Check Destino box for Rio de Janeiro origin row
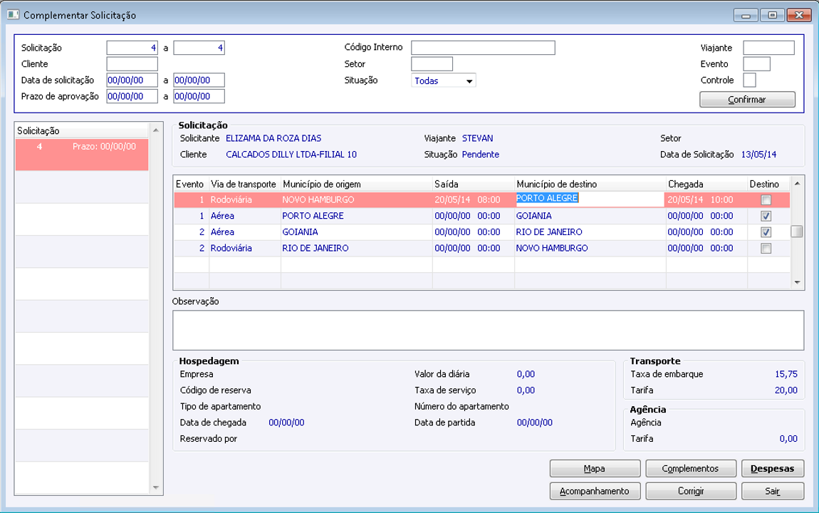The image size is (819, 513). (x=766, y=249)
